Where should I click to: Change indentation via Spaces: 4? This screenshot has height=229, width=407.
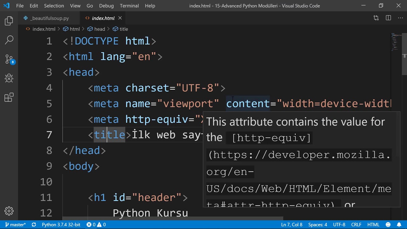pos(318,225)
